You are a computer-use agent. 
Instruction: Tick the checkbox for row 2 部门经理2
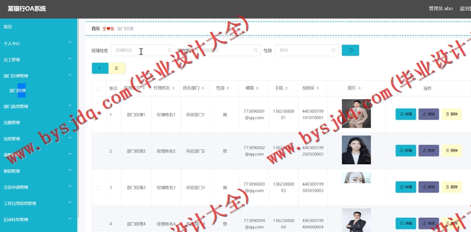coord(98,151)
